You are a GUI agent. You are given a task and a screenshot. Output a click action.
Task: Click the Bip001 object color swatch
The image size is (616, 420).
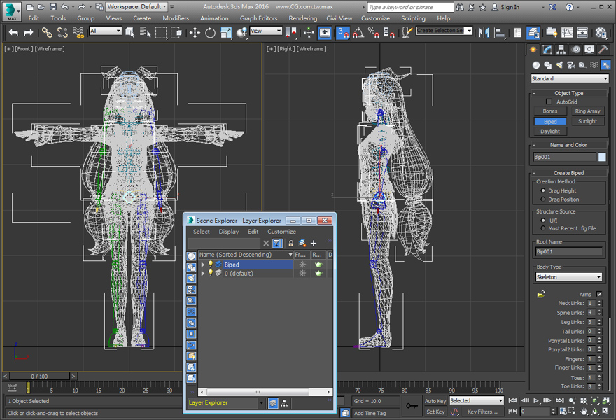602,157
